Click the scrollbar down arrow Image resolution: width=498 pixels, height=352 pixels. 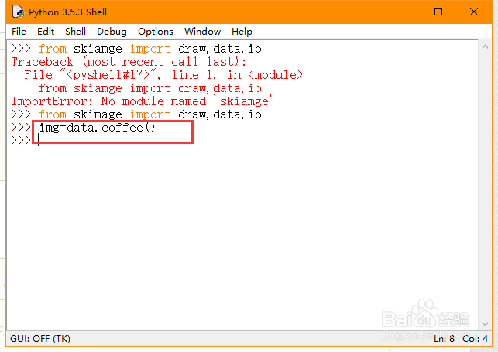pos(485,324)
